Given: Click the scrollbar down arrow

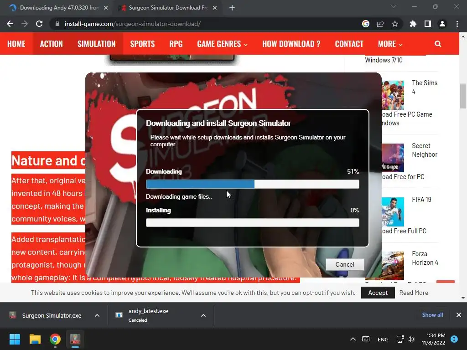Looking at the screenshot, I should [x=463, y=298].
